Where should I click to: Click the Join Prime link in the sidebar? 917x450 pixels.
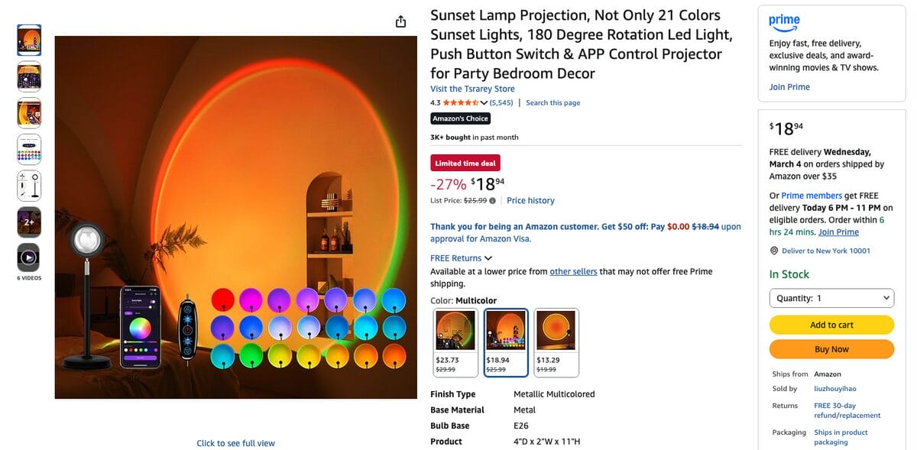pyautogui.click(x=789, y=86)
